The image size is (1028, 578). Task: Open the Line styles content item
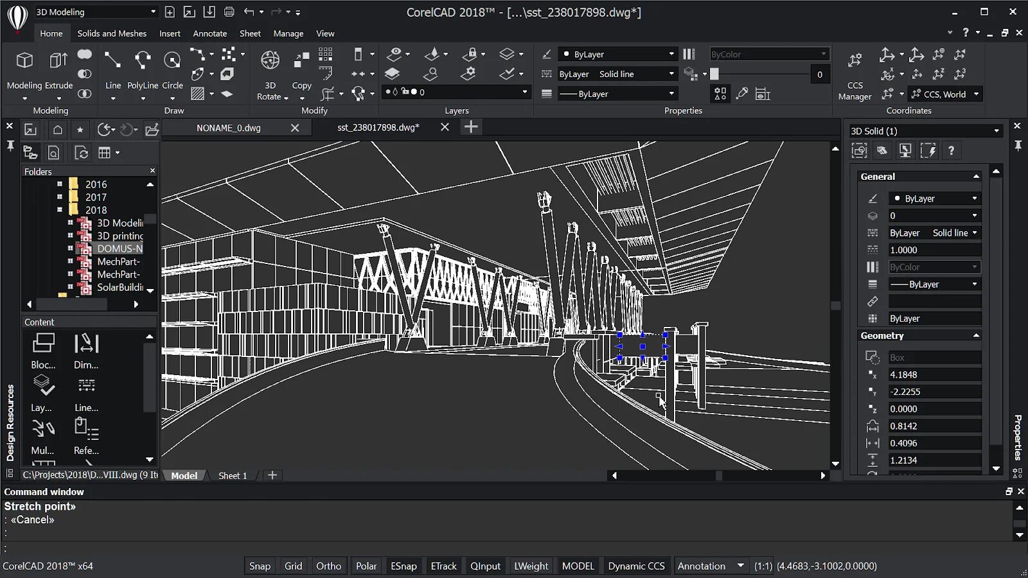[86, 394]
